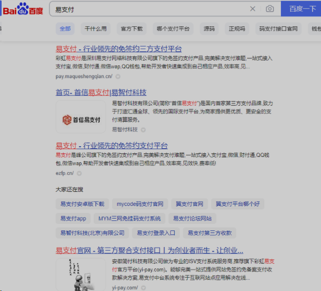Viewport: 321px width, 291px height.
Task: Click the yi-pay.com URL text
Action: pyautogui.click(x=125, y=288)
